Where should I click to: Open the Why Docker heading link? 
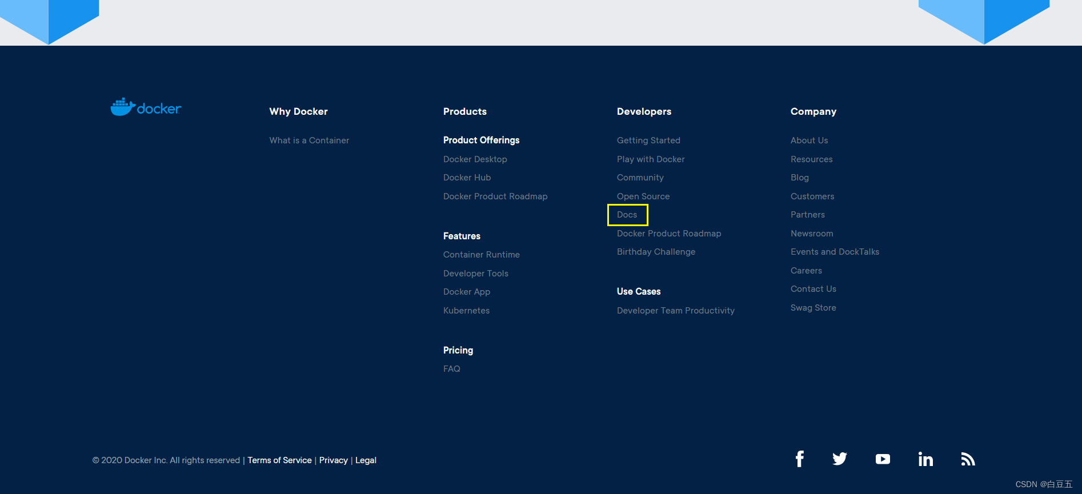coord(299,111)
